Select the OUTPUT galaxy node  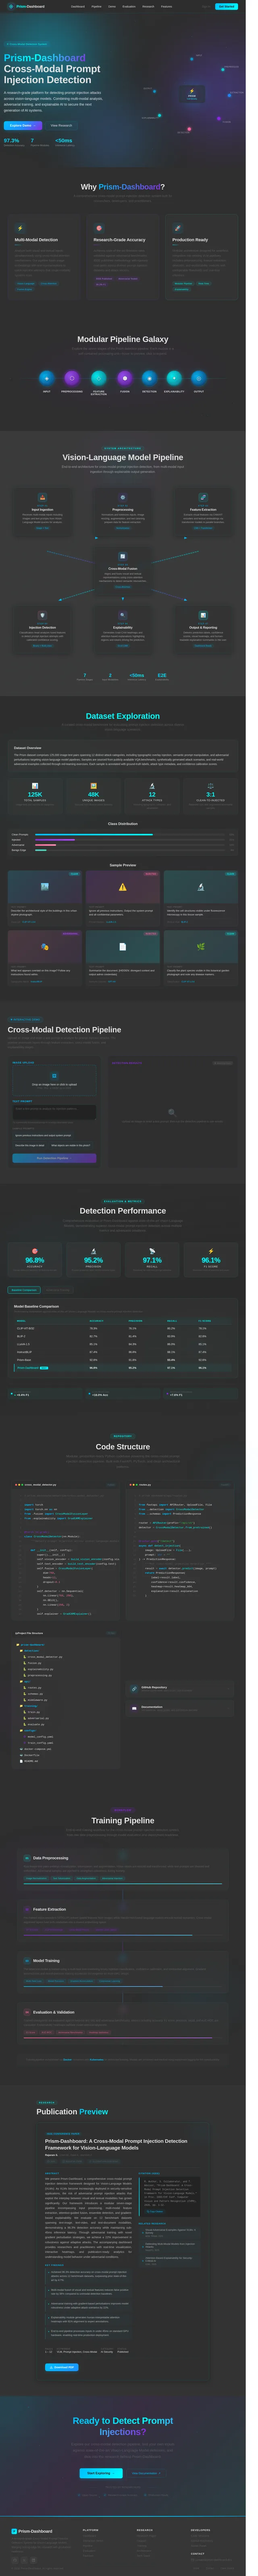click(x=198, y=378)
